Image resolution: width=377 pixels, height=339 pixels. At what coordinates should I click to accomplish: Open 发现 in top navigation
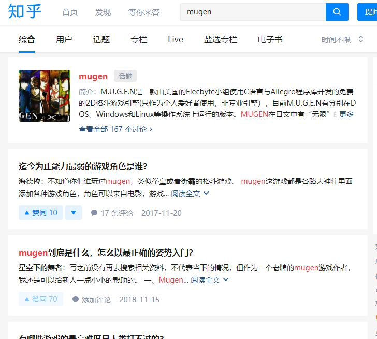pyautogui.click(x=103, y=12)
